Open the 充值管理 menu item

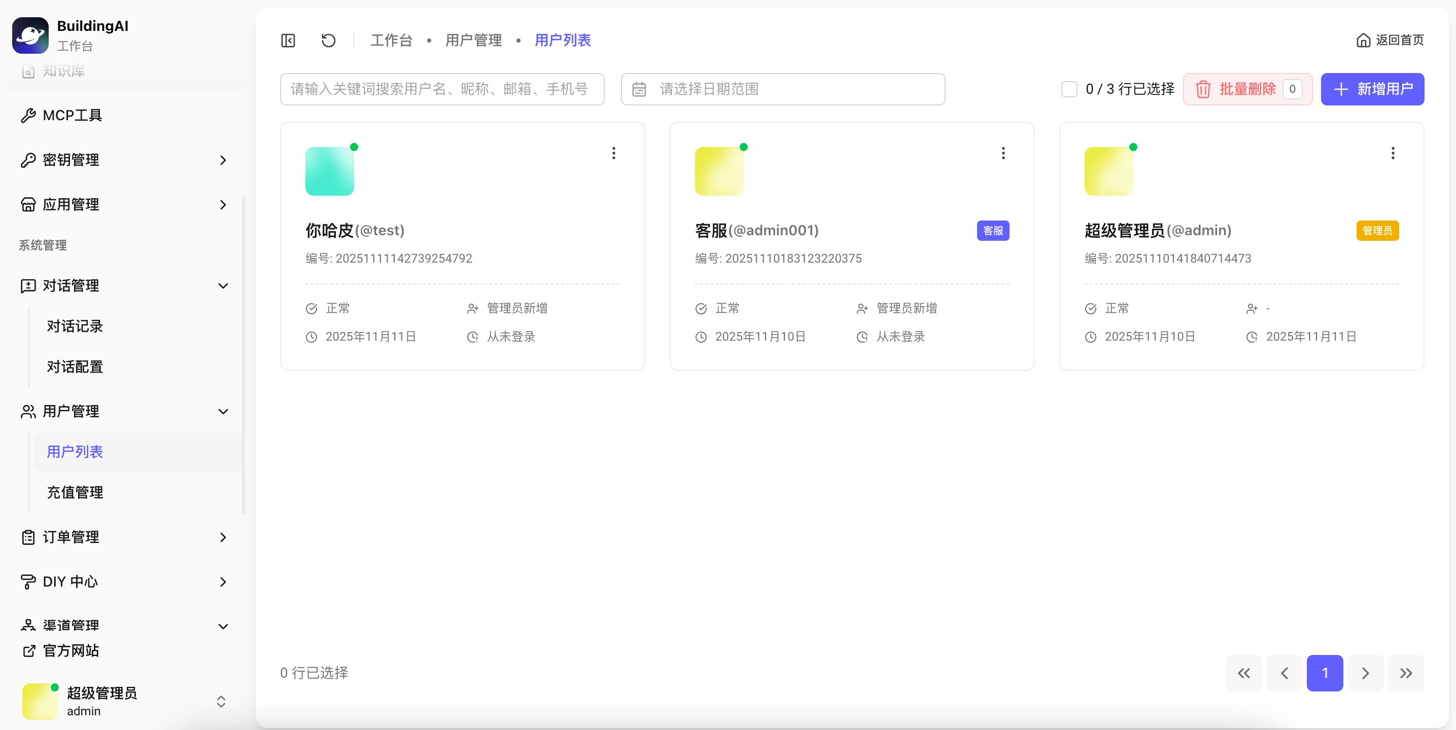click(x=75, y=492)
